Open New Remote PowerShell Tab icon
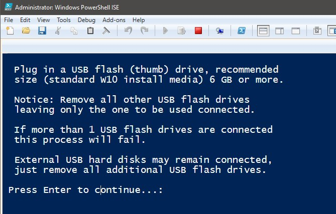Image resolution: width=336 pixels, height=214 pixels. [x=219, y=31]
